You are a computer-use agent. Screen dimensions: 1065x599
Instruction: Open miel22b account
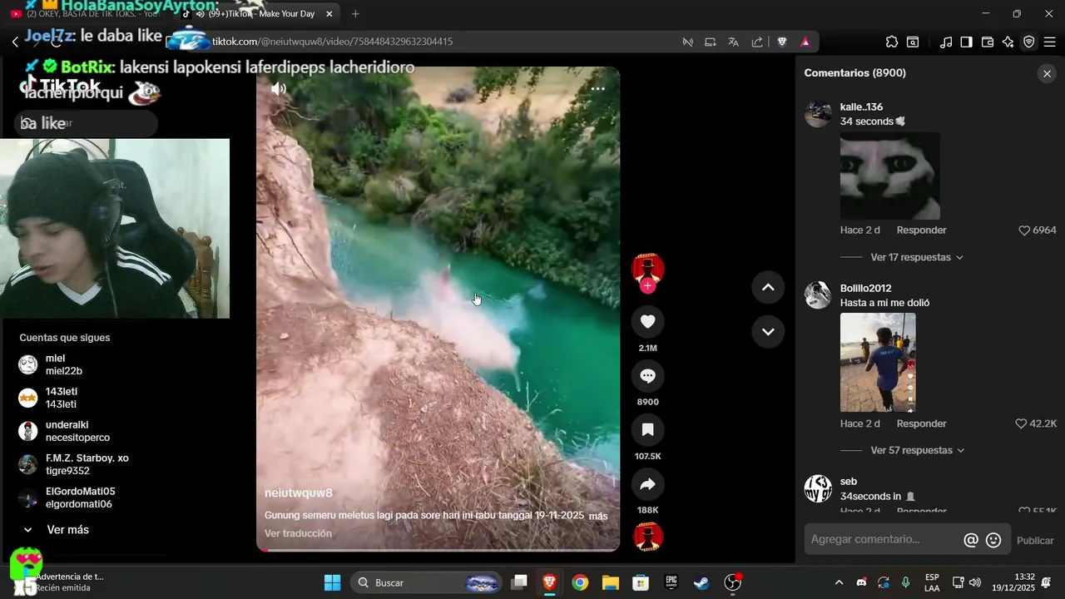click(x=64, y=364)
